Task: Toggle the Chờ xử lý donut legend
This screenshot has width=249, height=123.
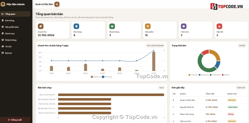Action: 193,75
